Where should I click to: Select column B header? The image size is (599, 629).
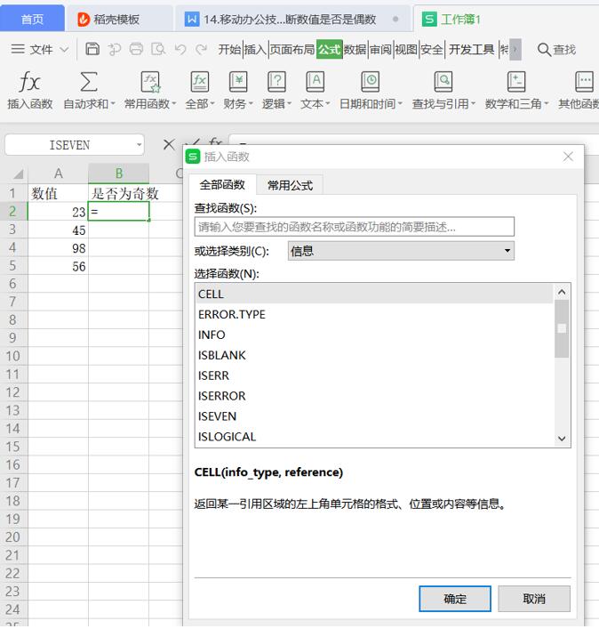pos(118,173)
